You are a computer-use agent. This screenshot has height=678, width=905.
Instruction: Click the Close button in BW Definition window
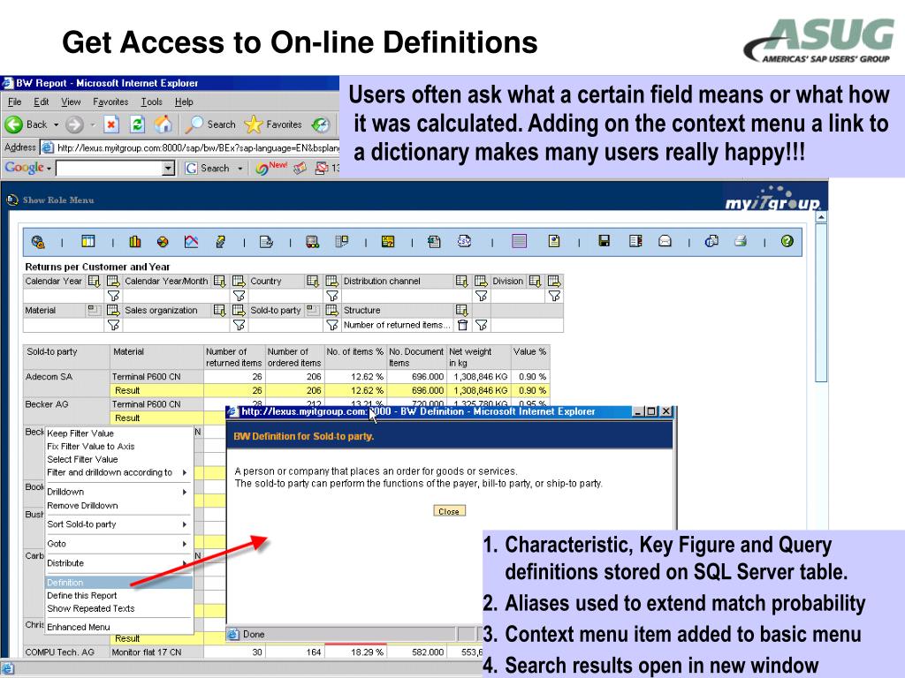pyautogui.click(x=449, y=511)
